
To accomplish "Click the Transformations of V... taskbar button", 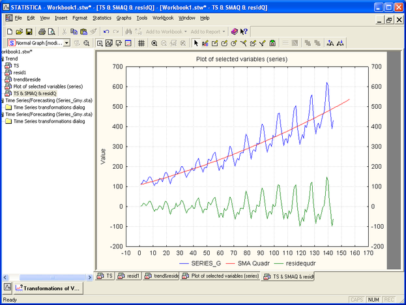I will (48, 287).
